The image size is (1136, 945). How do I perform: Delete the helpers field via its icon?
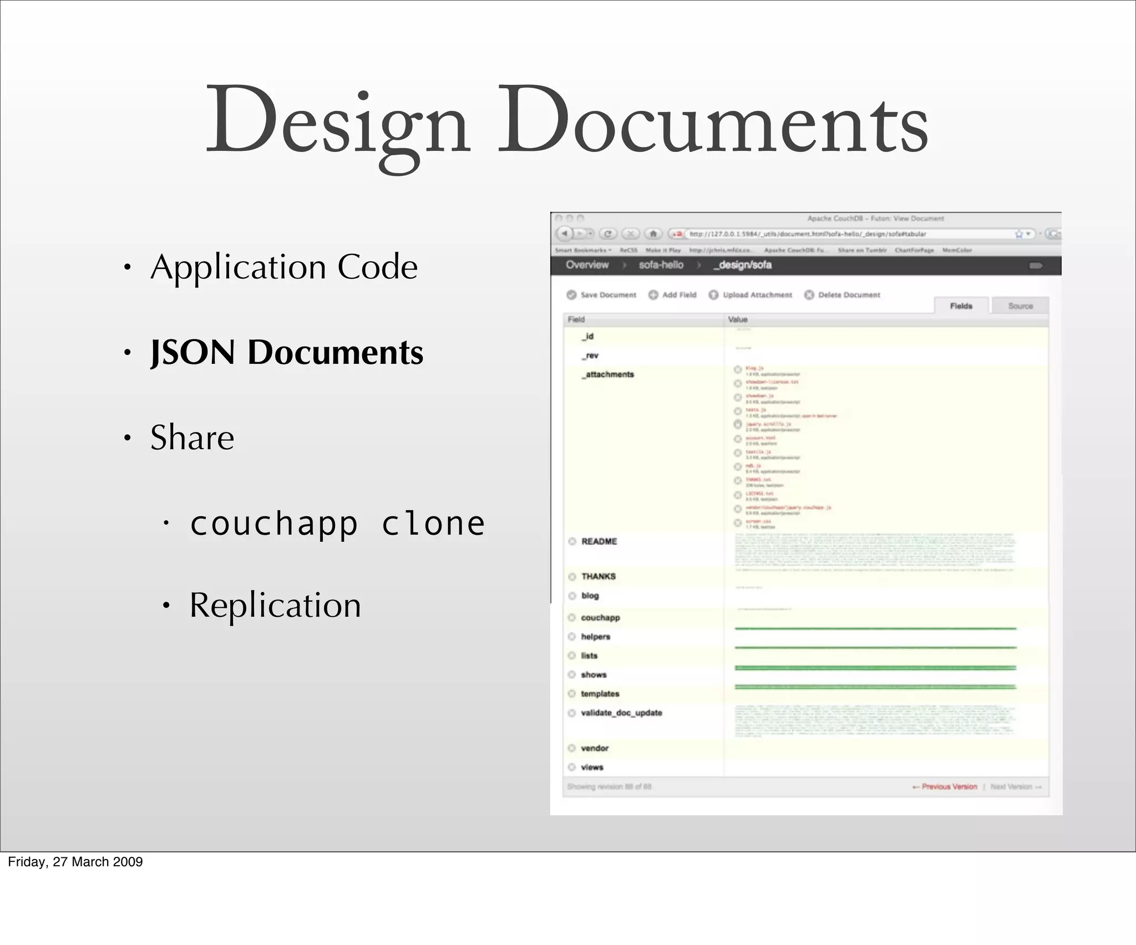(x=571, y=637)
